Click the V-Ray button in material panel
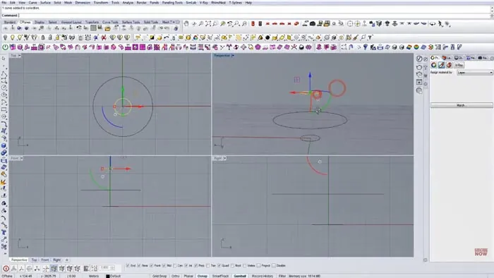 (x=459, y=65)
